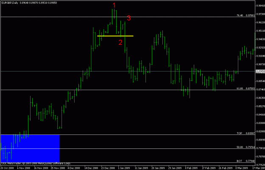The image size is (265, 170).
Task: Click the 0.82000 price axis label
Action: click(x=261, y=131)
